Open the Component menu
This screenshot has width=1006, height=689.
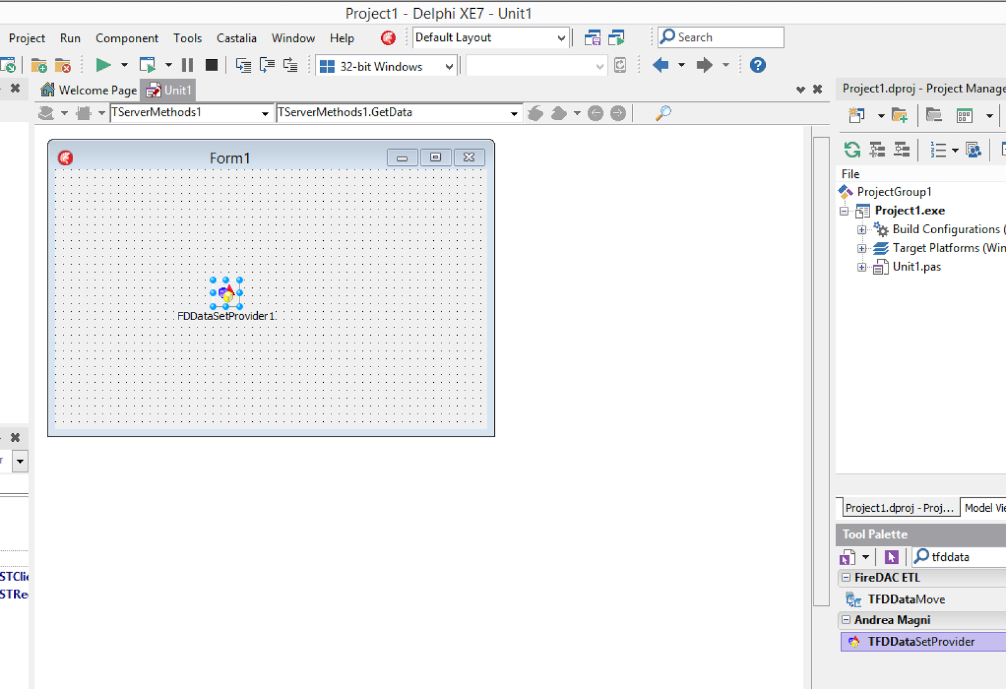127,38
